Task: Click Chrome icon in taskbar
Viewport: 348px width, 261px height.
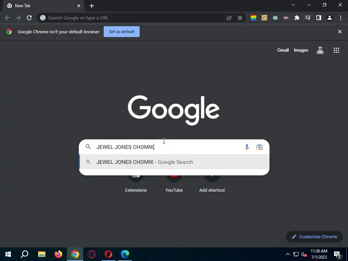Action: (x=75, y=254)
